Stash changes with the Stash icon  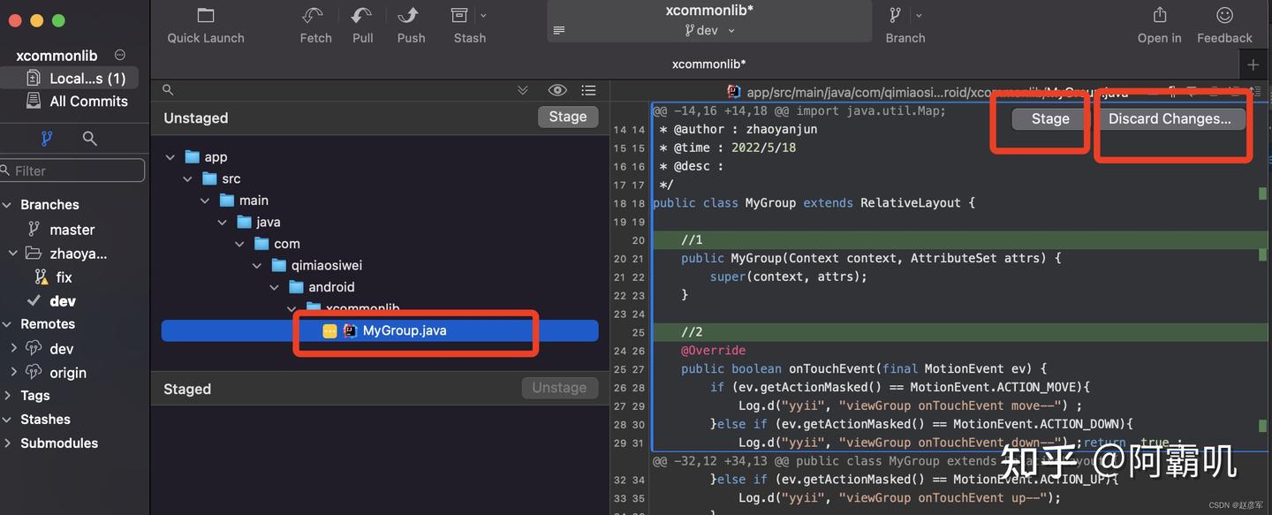[x=459, y=16]
